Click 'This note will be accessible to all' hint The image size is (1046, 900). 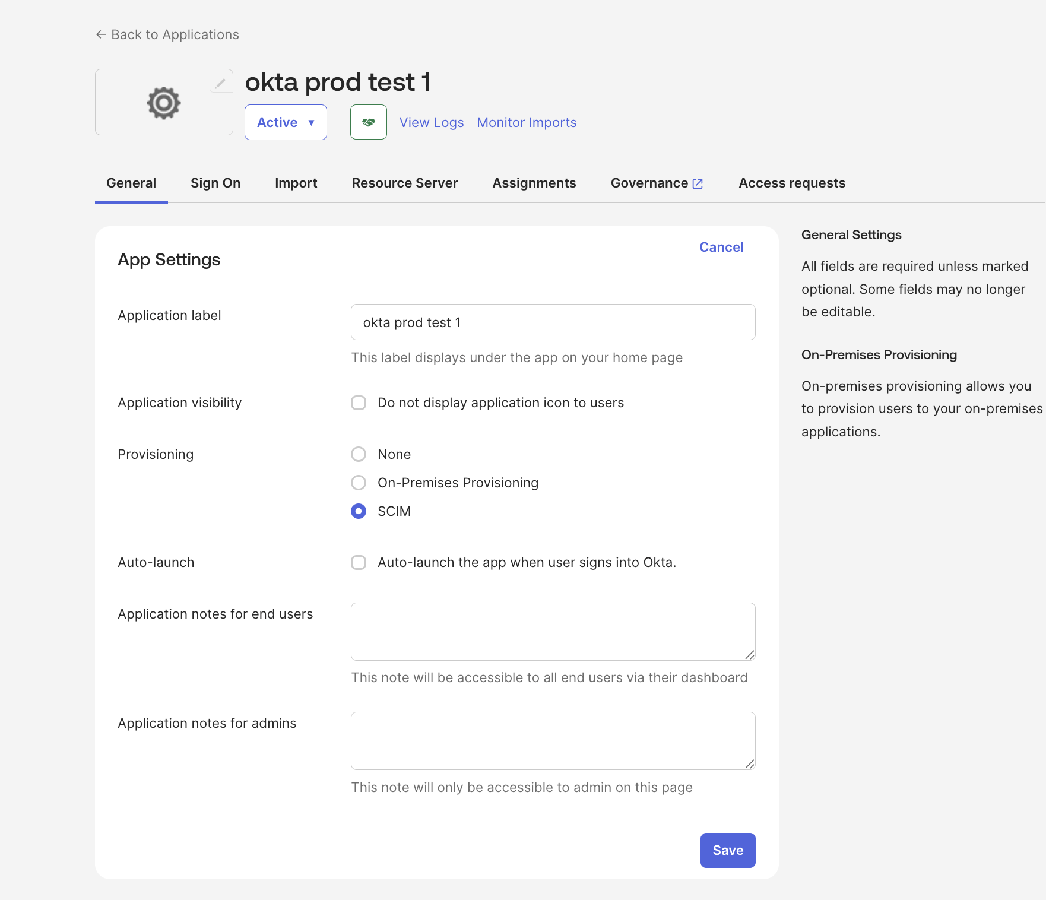(x=549, y=677)
